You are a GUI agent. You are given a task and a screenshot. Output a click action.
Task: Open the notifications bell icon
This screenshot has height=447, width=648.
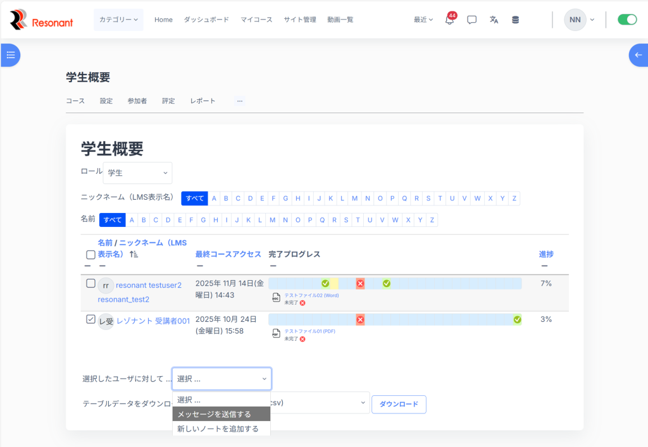(x=450, y=20)
